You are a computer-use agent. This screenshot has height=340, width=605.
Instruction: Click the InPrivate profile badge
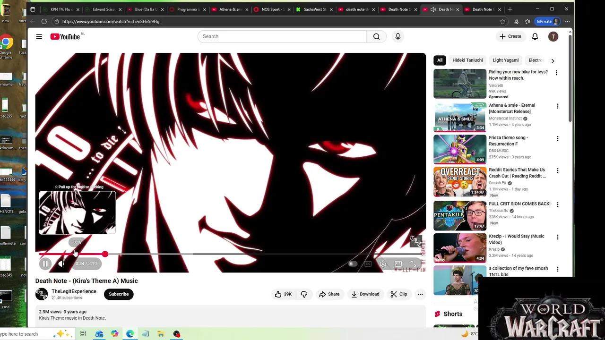coord(548,21)
